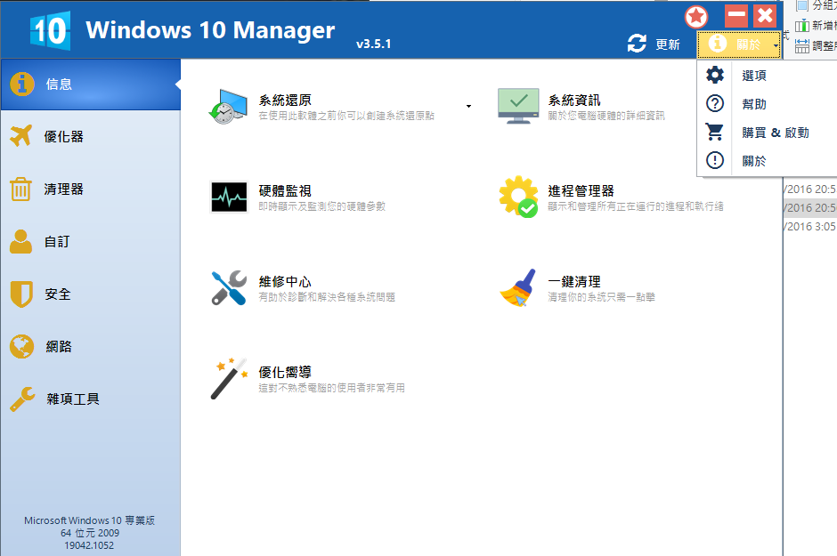Select 購買 & 啟動 menu entry

click(775, 133)
